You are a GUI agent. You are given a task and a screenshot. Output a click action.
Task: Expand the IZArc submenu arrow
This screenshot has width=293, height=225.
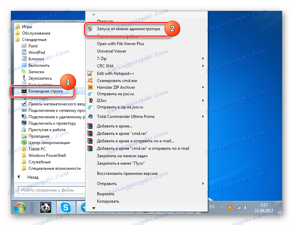click(203, 100)
